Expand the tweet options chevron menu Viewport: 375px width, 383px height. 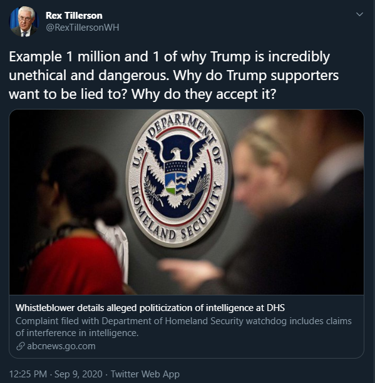click(x=359, y=14)
